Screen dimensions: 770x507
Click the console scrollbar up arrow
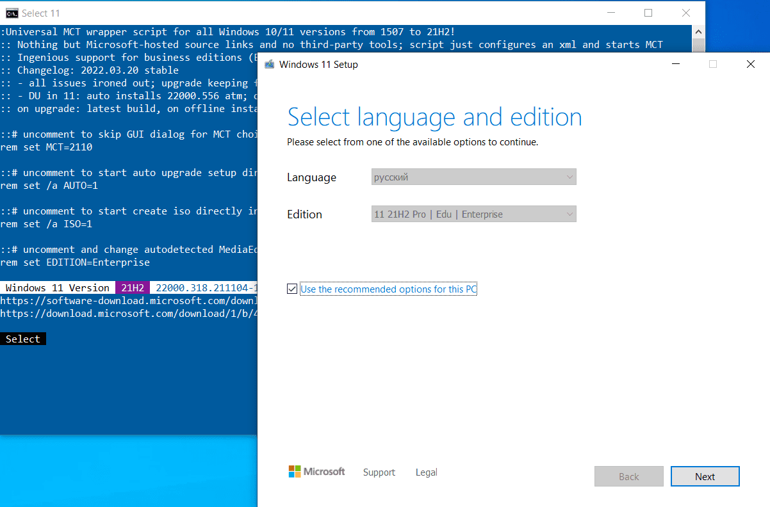699,31
